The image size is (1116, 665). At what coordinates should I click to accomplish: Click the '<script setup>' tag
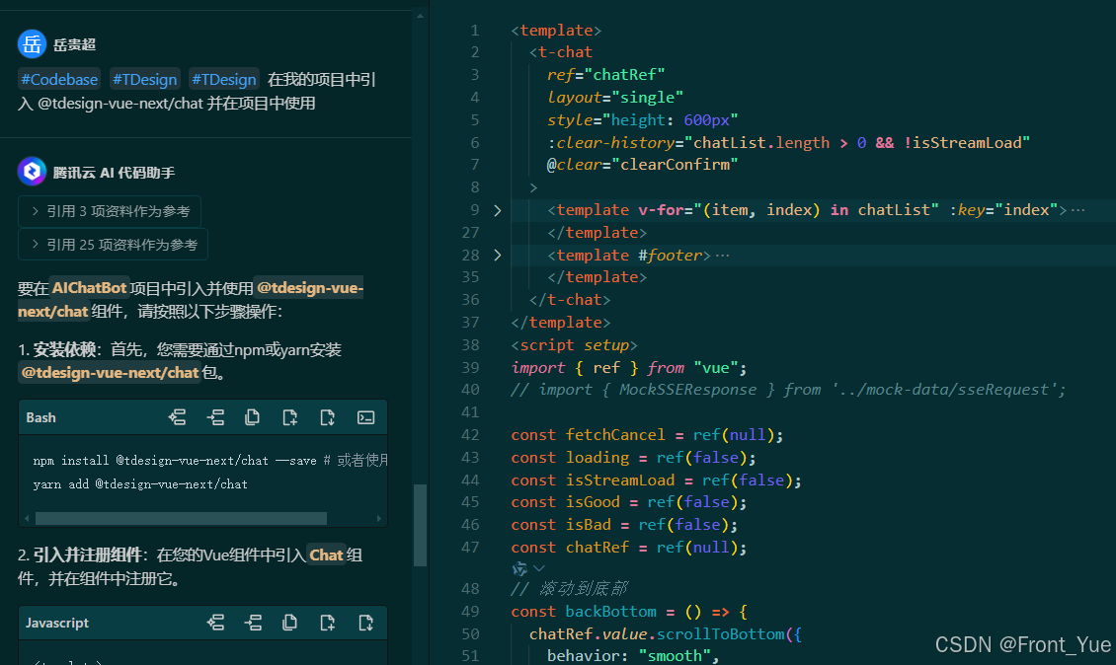click(x=575, y=345)
